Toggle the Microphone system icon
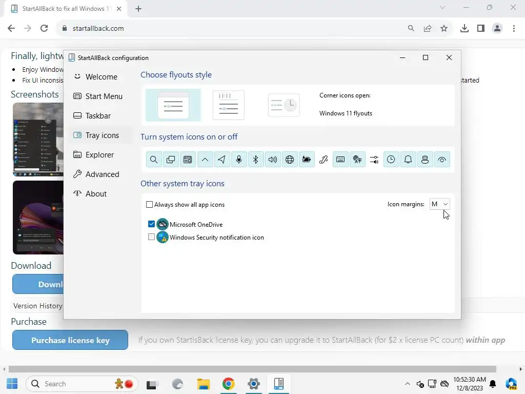This screenshot has width=525, height=394. [x=239, y=160]
